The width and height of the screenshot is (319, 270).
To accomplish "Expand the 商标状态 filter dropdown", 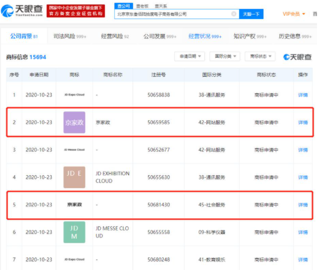I will click(x=260, y=56).
